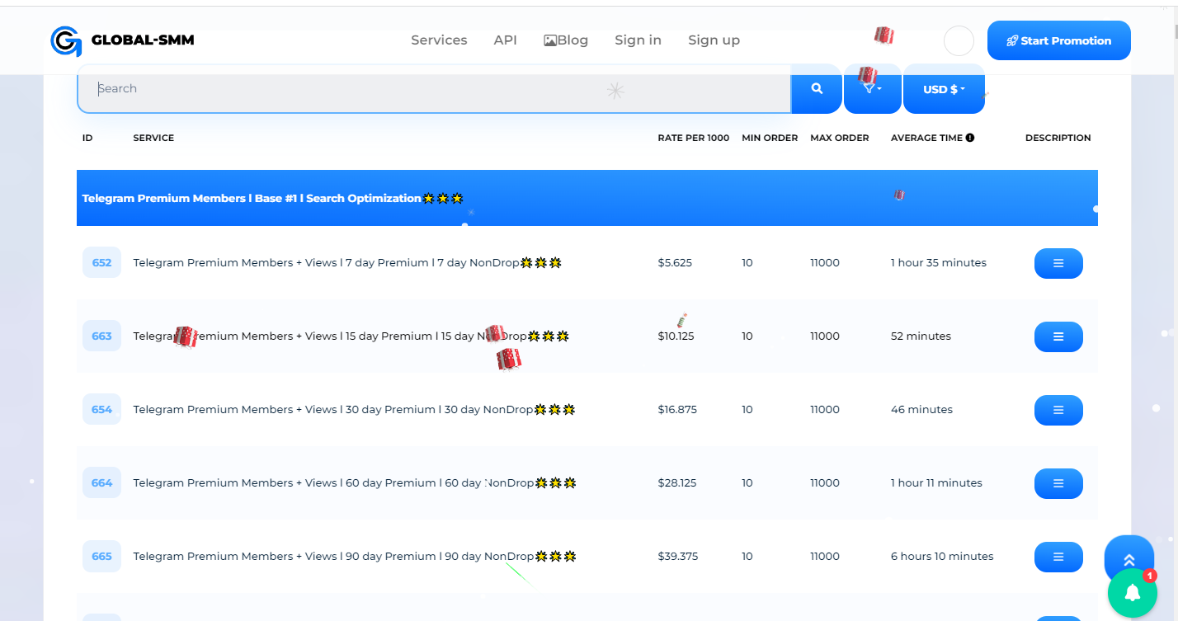The image size is (1178, 621).
Task: Click the '46 minutes' average time
Action: tap(921, 410)
